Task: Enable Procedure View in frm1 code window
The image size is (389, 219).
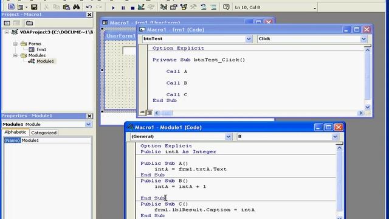Action: coord(142,113)
